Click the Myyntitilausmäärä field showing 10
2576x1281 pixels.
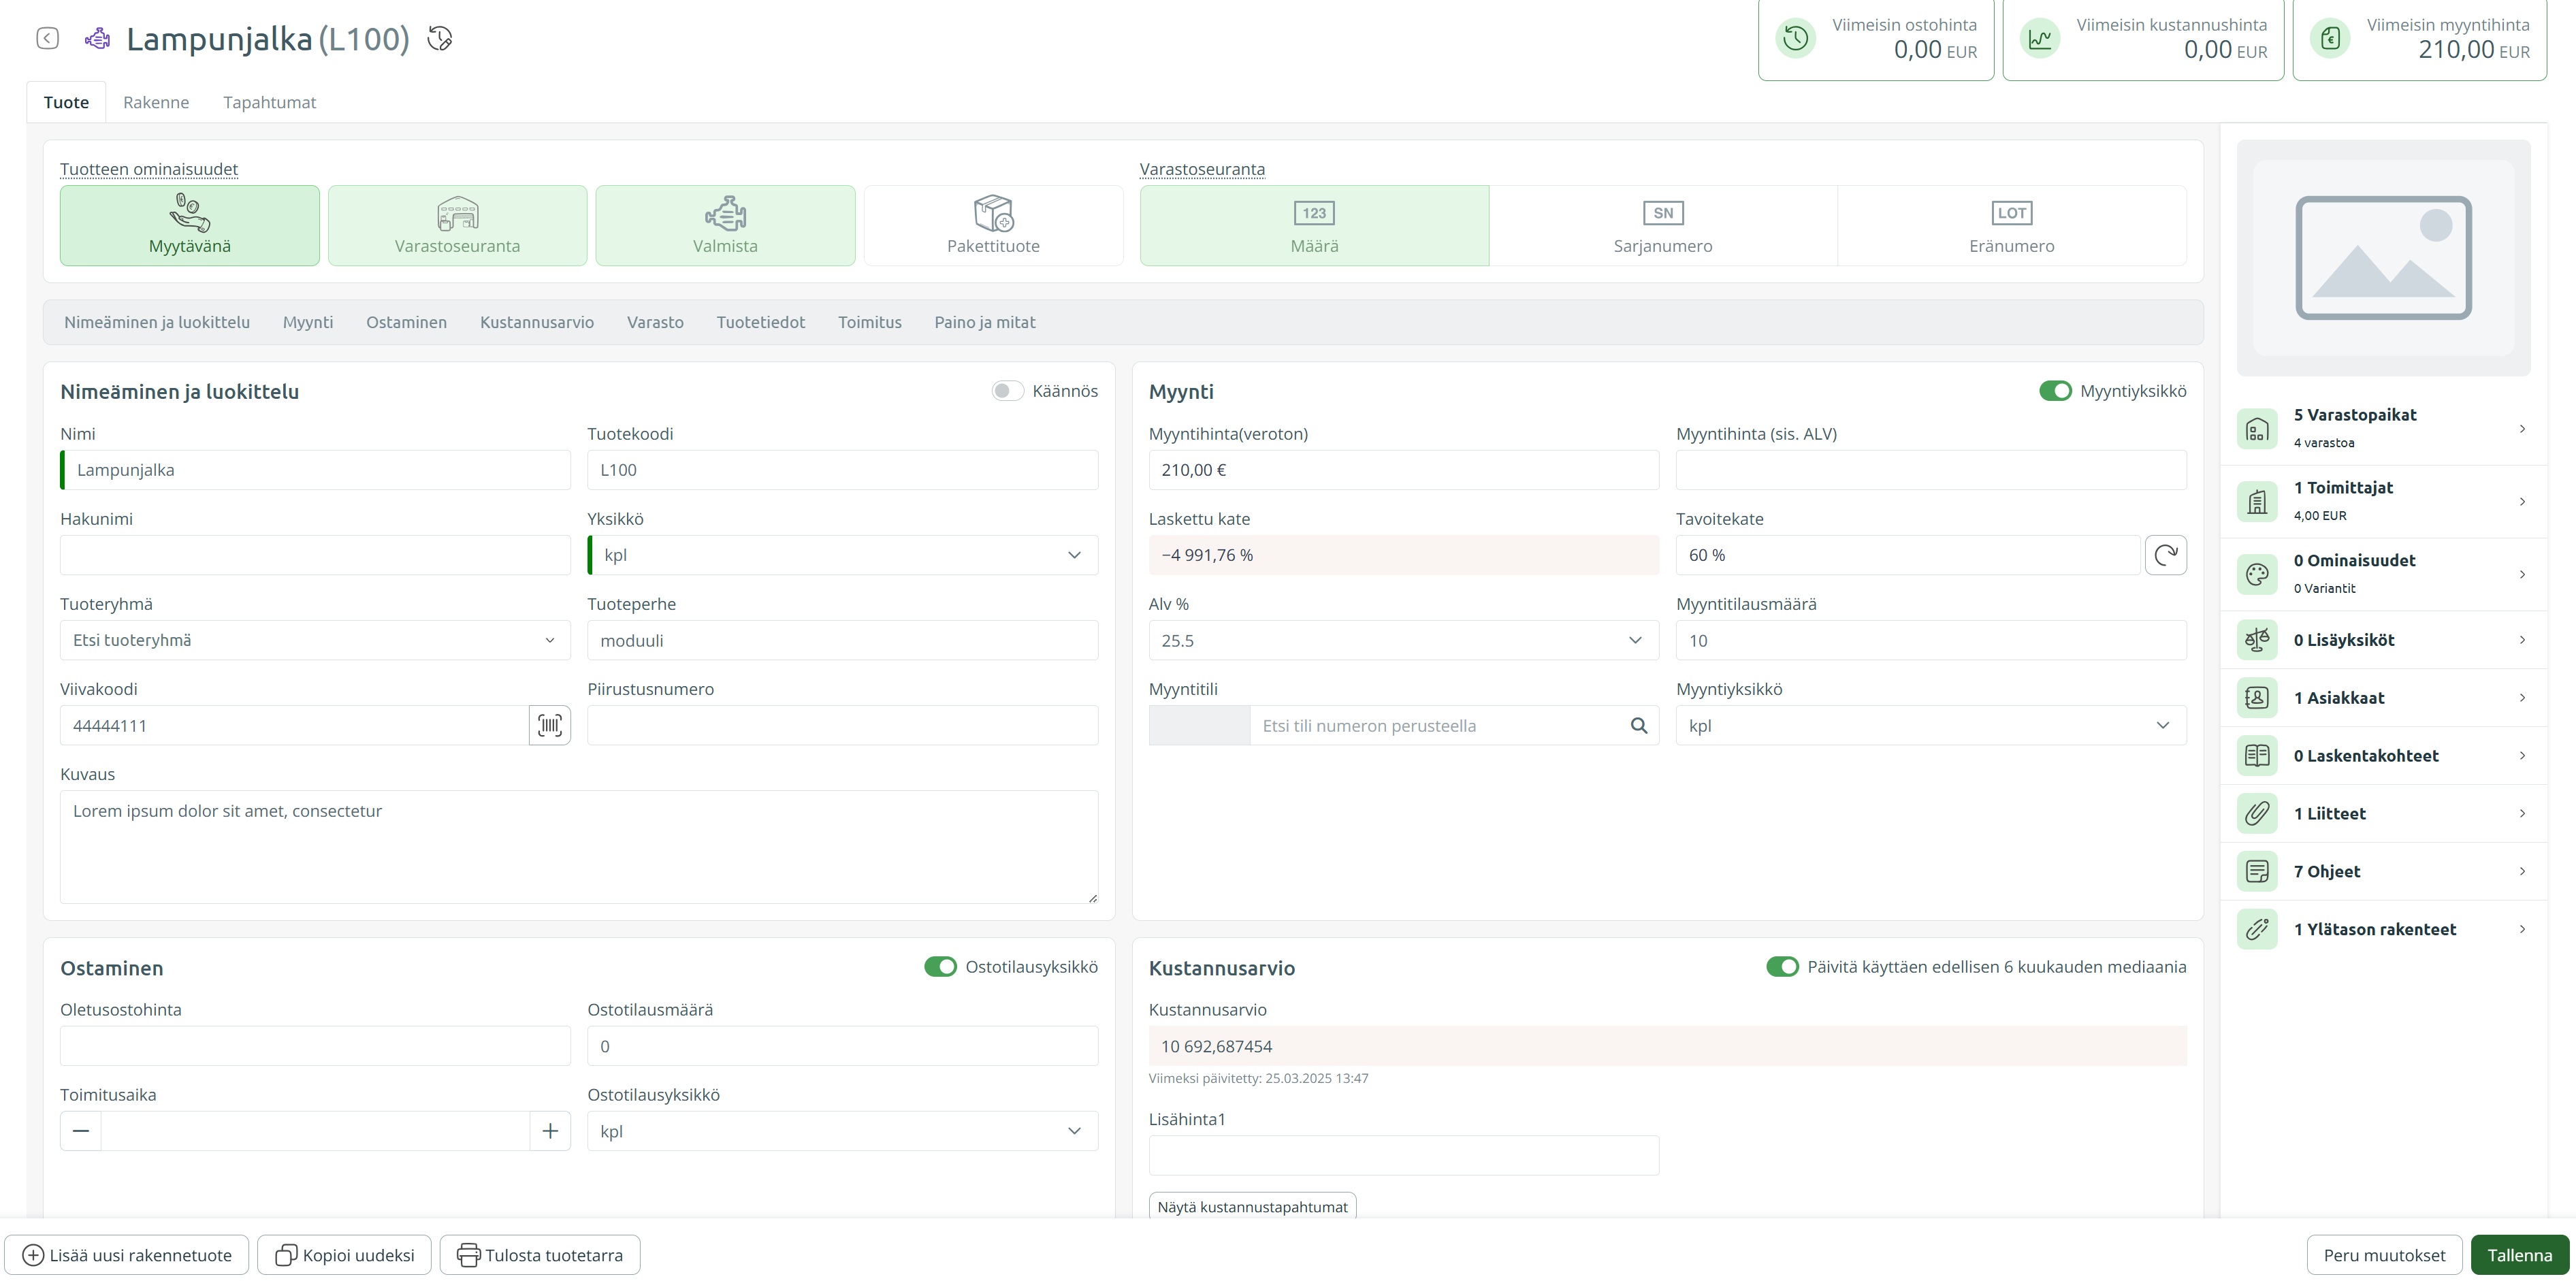point(1931,640)
